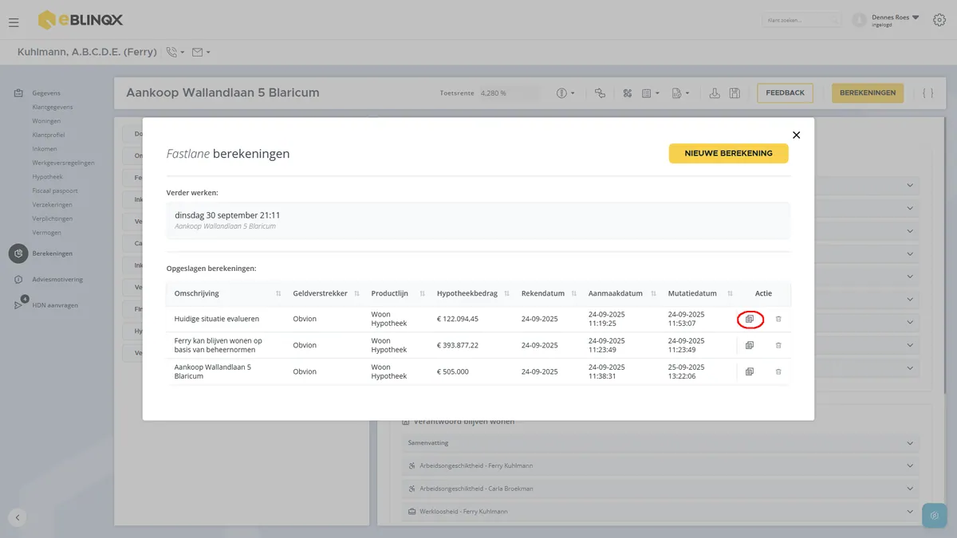Viewport: 957px width, 538px height.
Task: Sort table by Hypotheekbedrag column
Action: click(x=506, y=294)
